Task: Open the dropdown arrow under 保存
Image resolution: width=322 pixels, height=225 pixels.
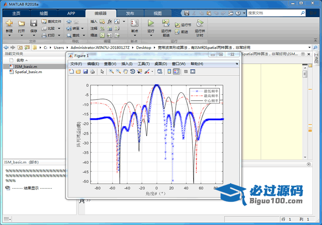Action: pyautogui.click(x=34, y=36)
